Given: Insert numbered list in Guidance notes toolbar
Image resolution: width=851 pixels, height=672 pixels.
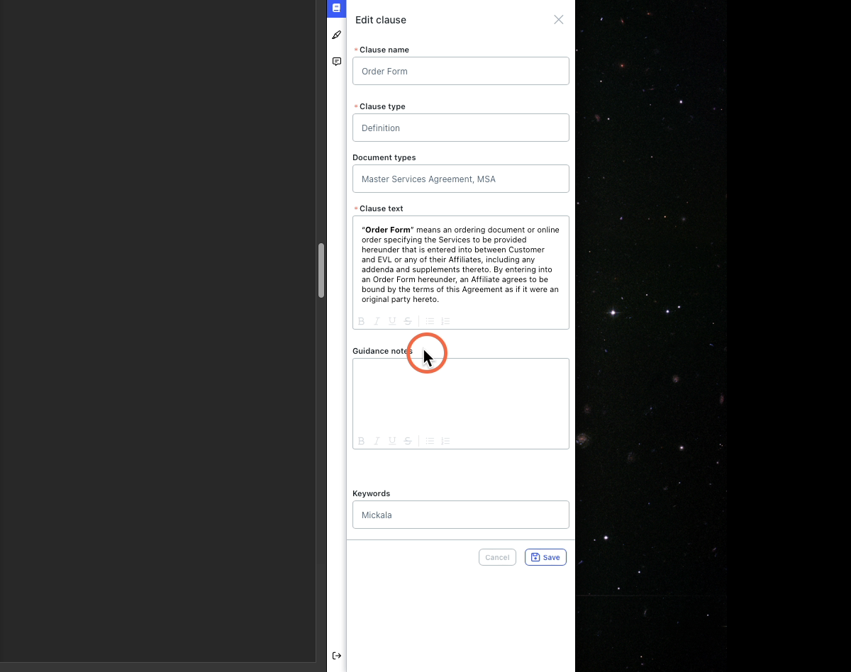Looking at the screenshot, I should [x=445, y=441].
